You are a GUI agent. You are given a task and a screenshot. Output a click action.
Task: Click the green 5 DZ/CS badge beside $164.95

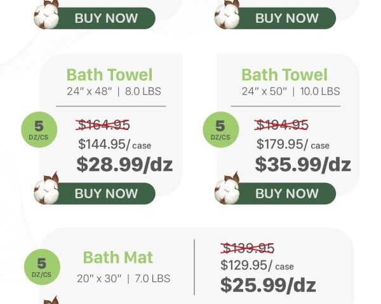(x=39, y=129)
